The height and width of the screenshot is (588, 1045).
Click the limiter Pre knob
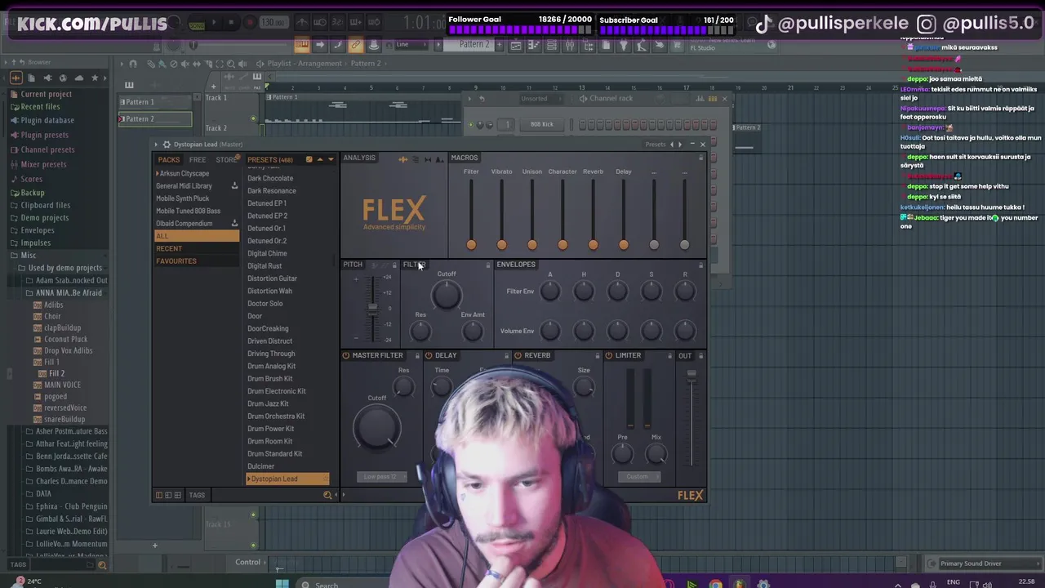pyautogui.click(x=623, y=455)
